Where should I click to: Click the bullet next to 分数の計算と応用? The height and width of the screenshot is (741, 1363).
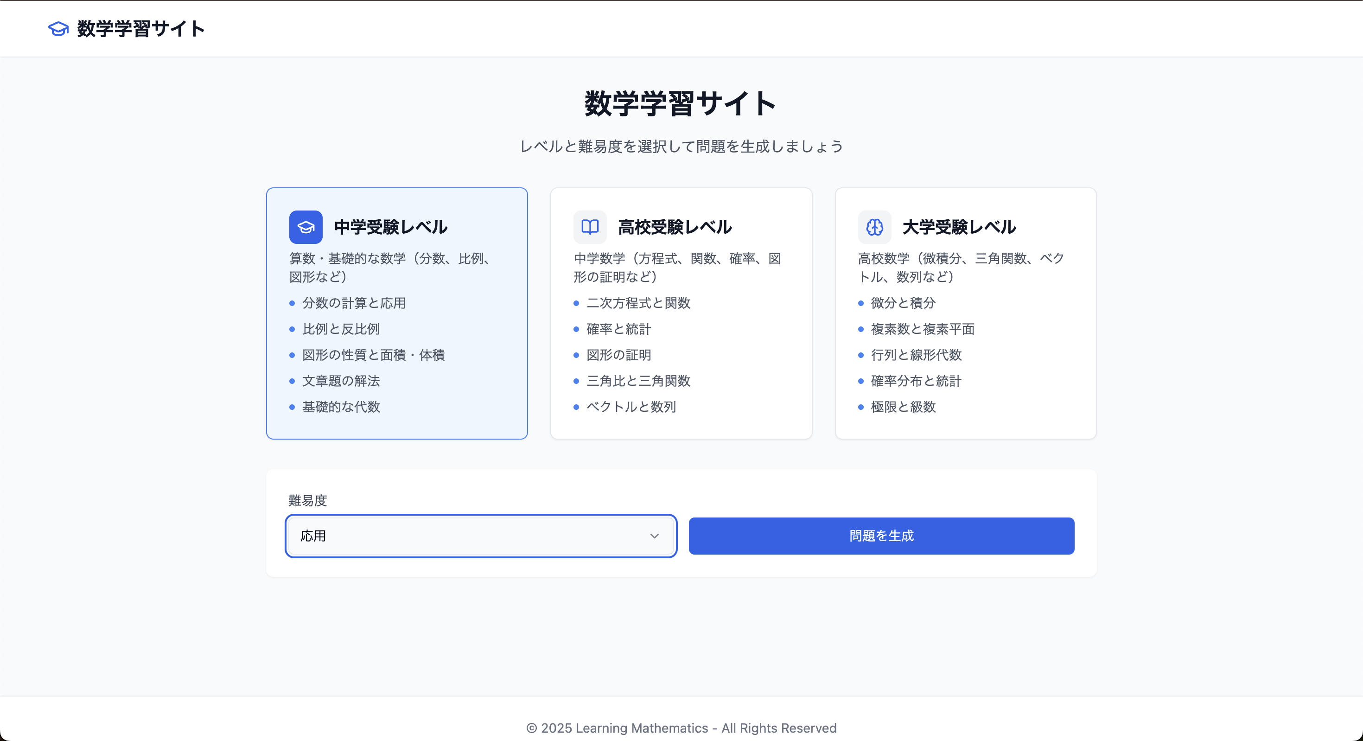[292, 303]
